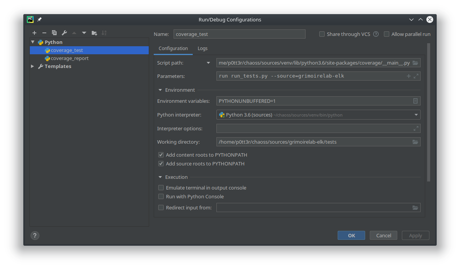Remove the selected run configuration

(x=44, y=33)
